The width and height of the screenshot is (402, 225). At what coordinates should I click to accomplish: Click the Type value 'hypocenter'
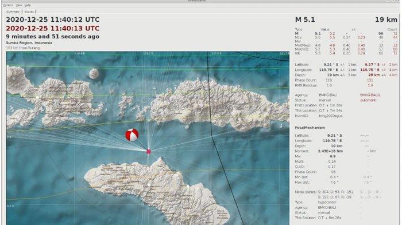(x=327, y=202)
